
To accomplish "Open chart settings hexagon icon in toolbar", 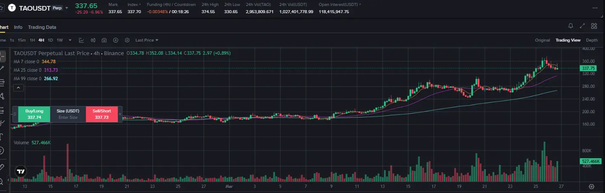I will point(127,40).
